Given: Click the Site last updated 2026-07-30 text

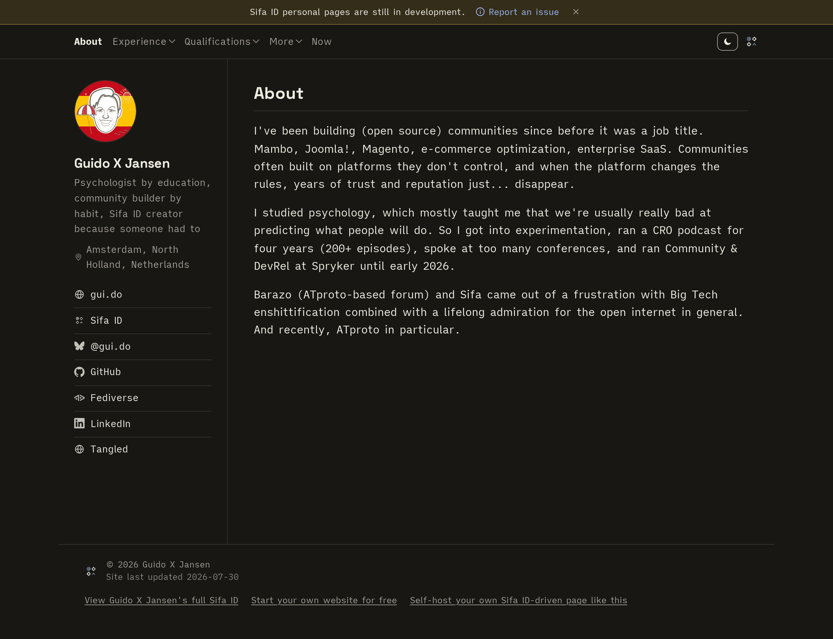Looking at the screenshot, I should click(172, 577).
